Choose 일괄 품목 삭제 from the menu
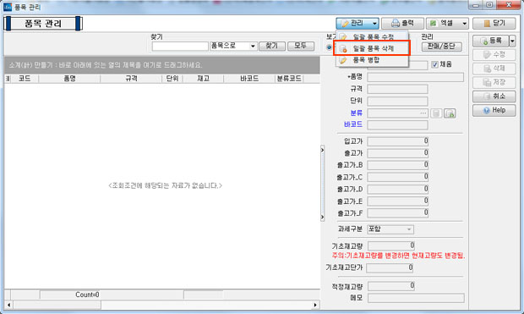The image size is (524, 314). click(x=372, y=48)
